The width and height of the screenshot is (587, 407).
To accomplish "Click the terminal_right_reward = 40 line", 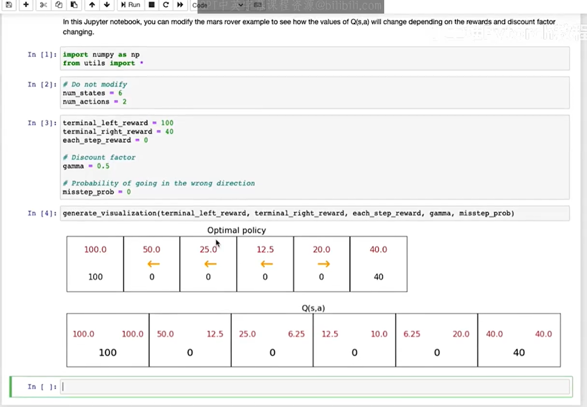I will pos(118,132).
